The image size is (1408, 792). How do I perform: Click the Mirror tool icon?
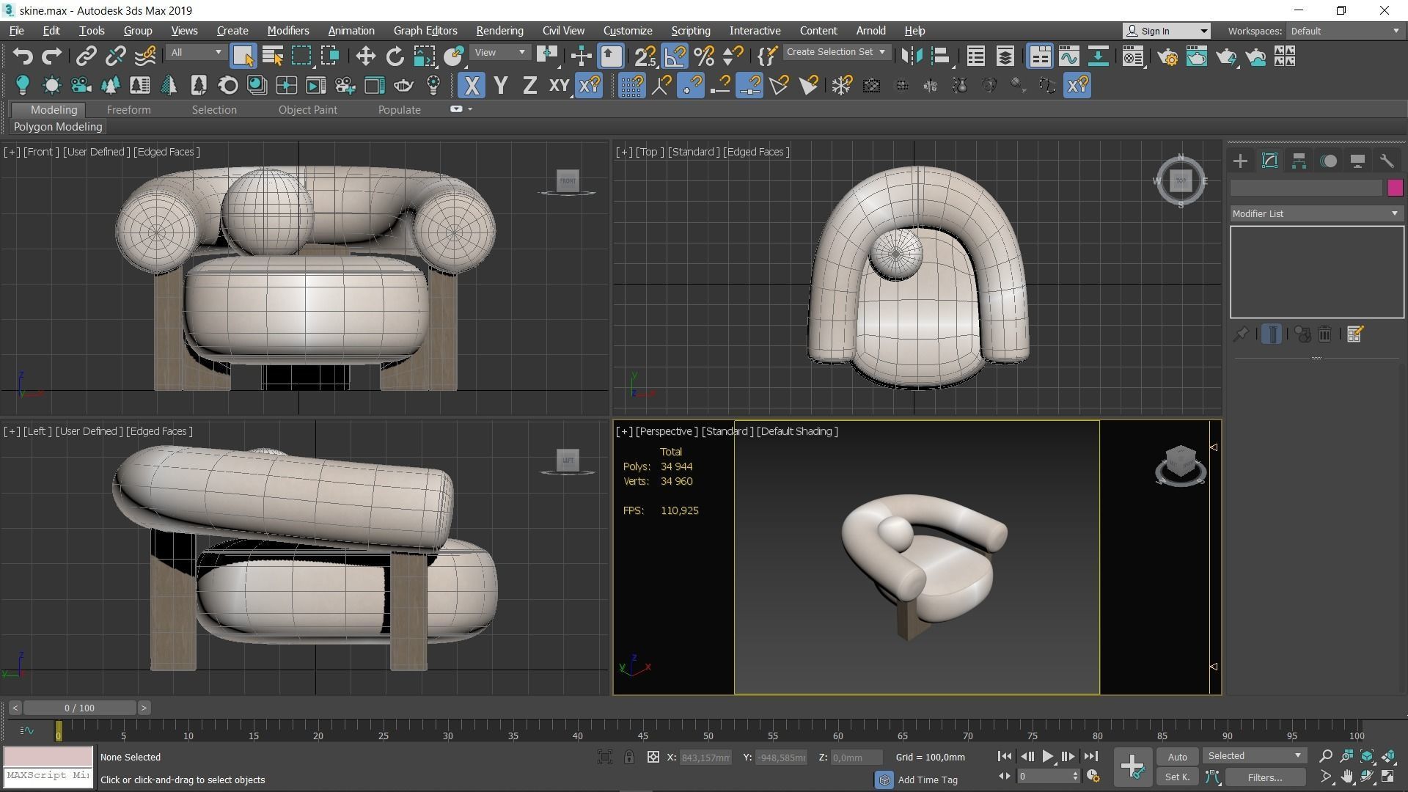tap(912, 56)
